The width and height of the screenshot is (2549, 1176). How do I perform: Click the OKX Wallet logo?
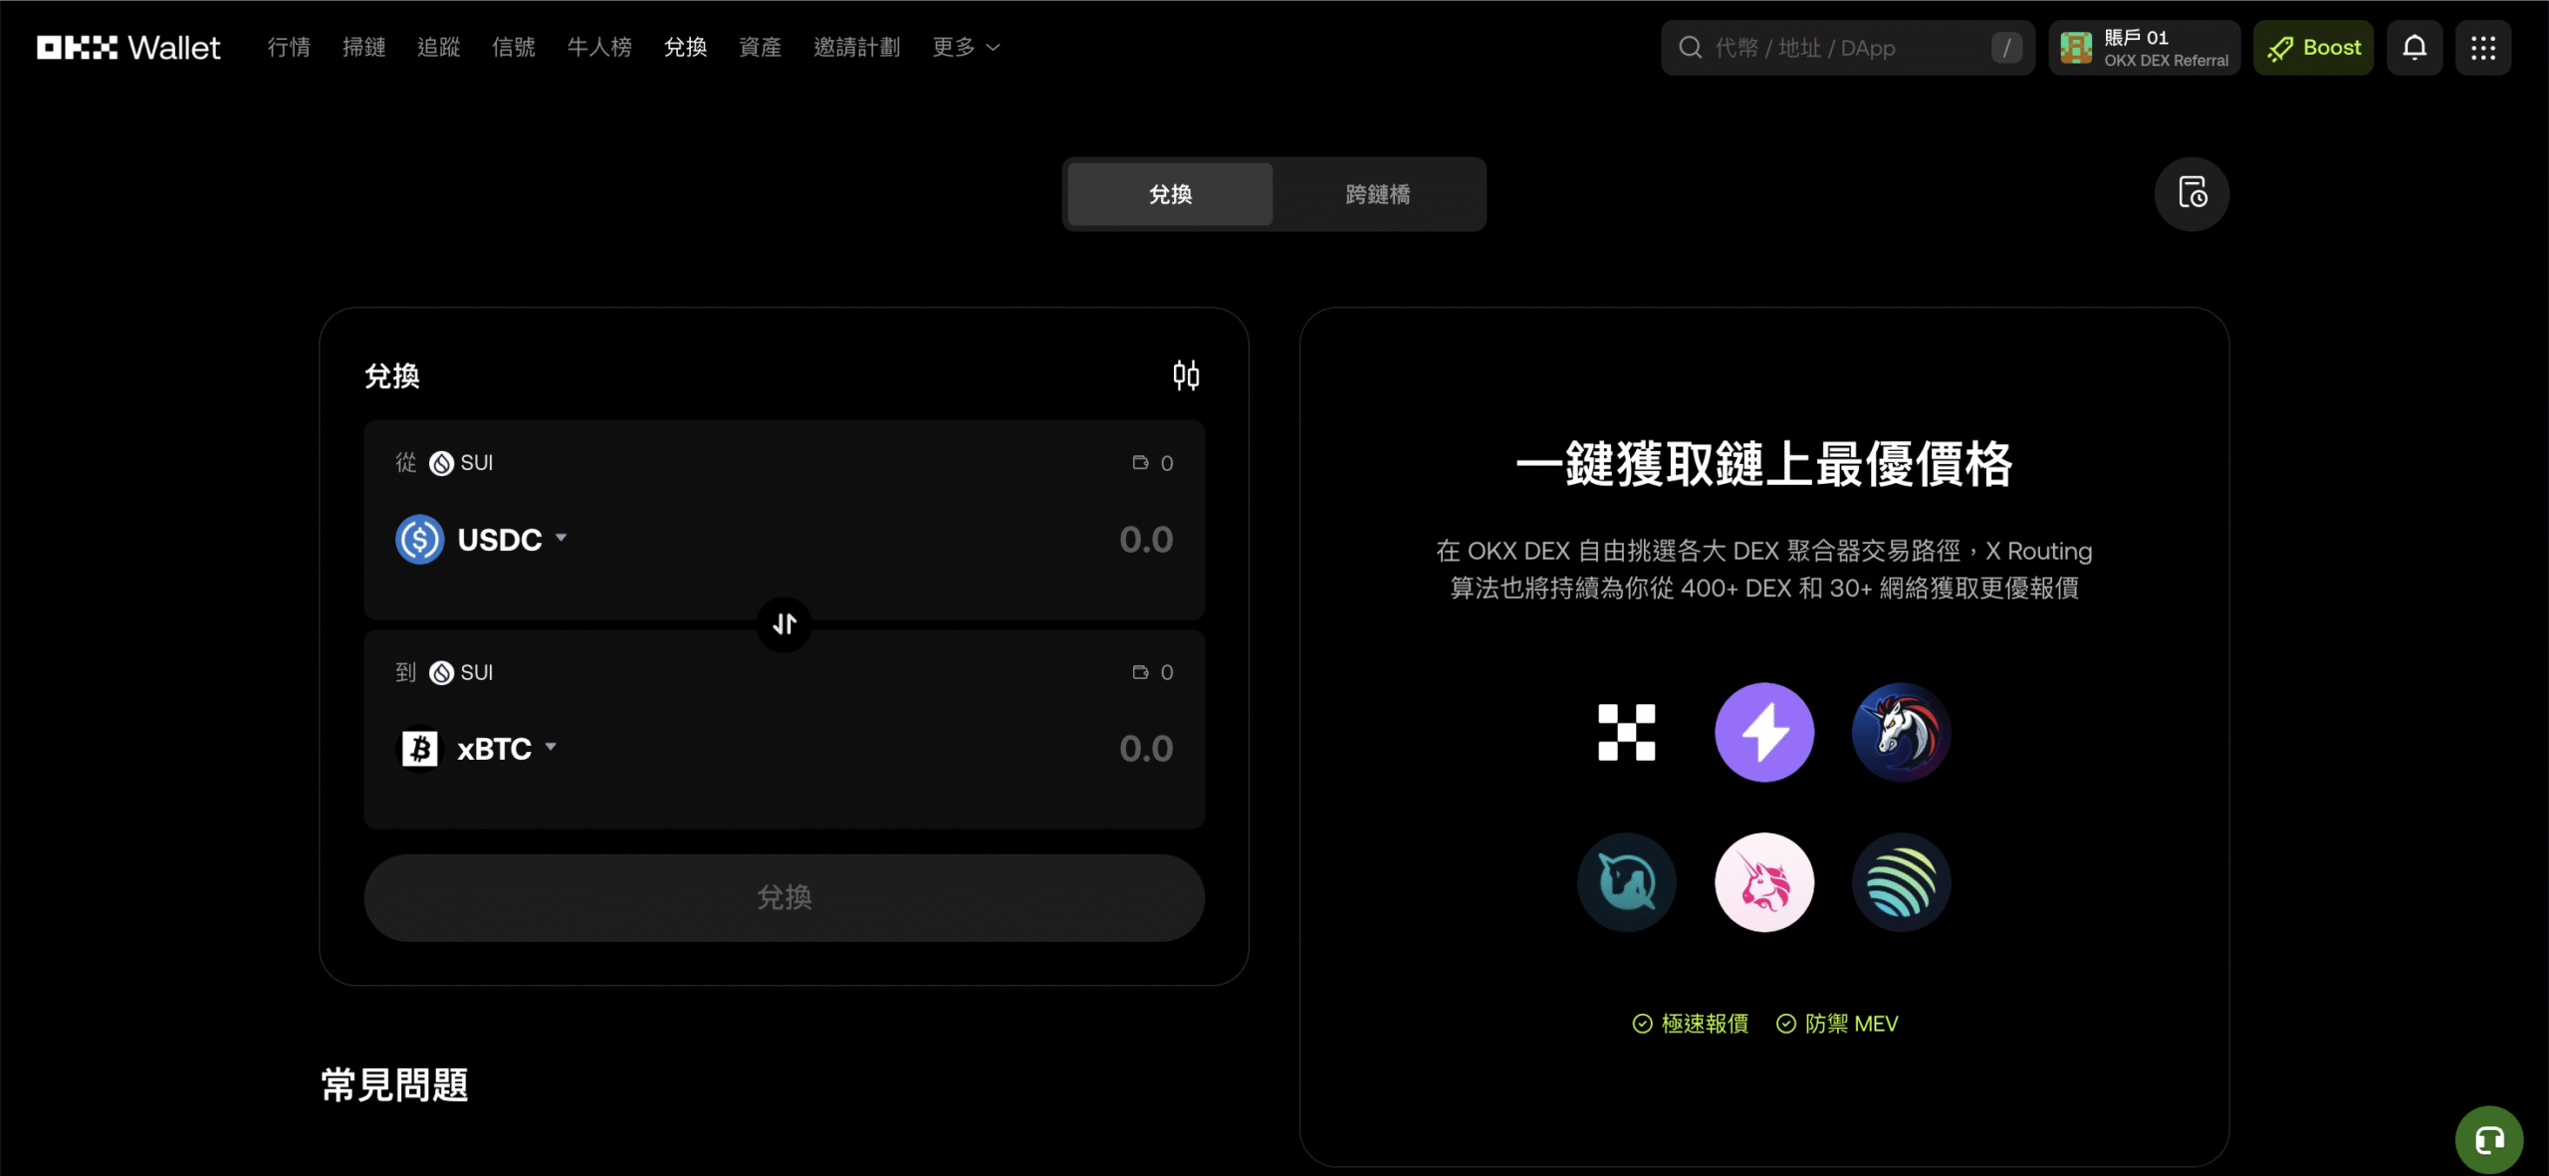(127, 46)
